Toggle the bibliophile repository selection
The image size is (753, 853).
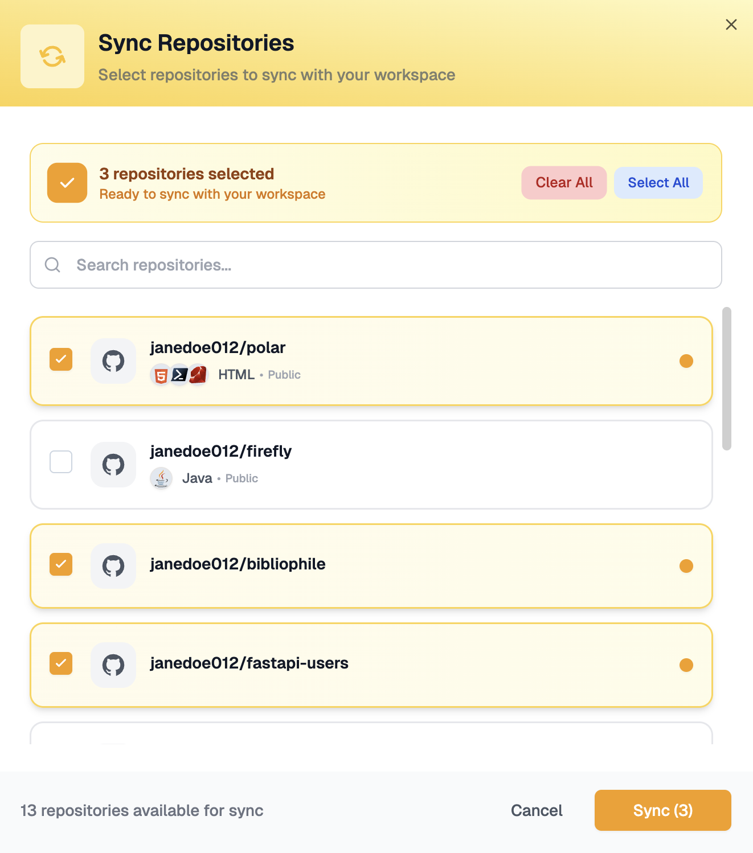(x=60, y=564)
